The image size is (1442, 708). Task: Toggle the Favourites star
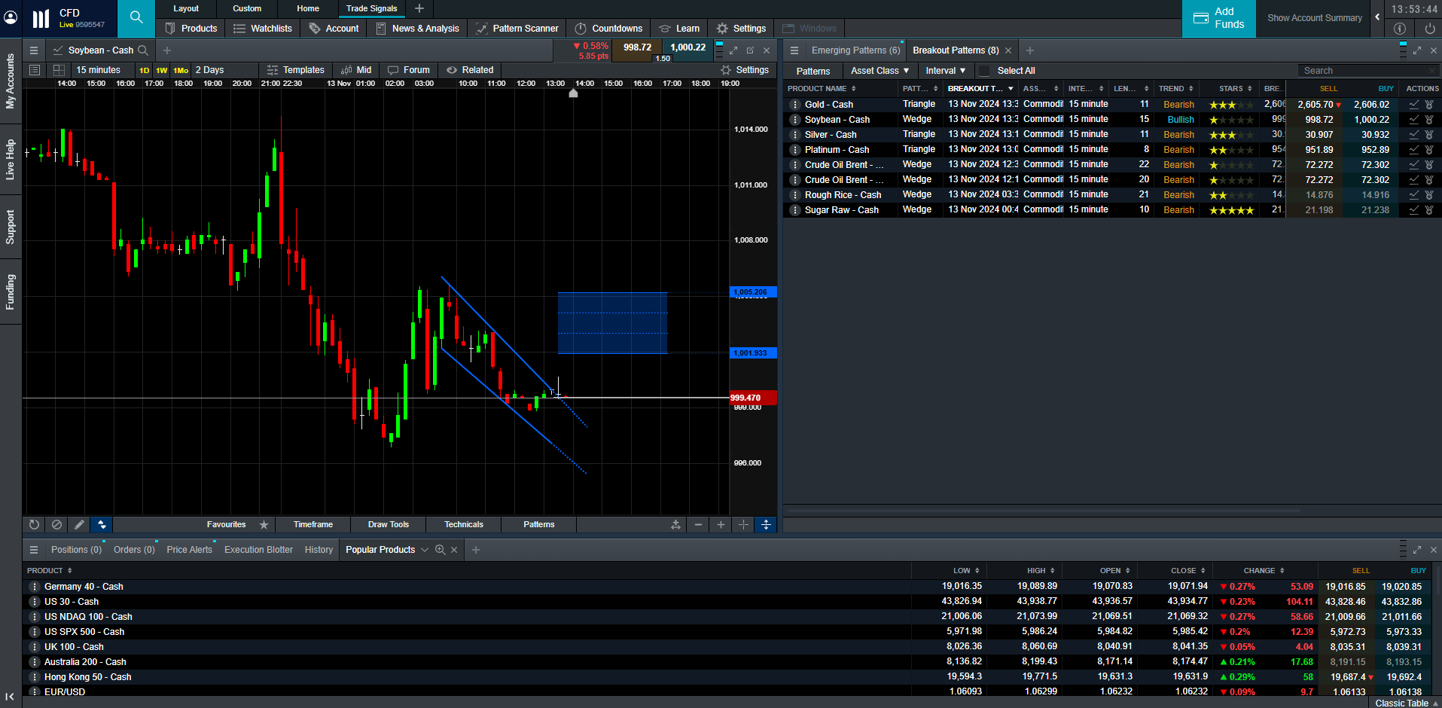[264, 524]
